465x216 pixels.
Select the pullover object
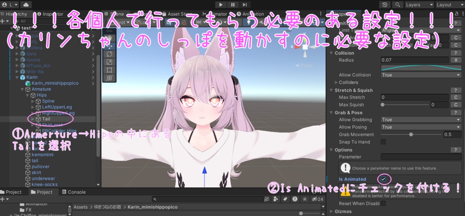click(40, 166)
